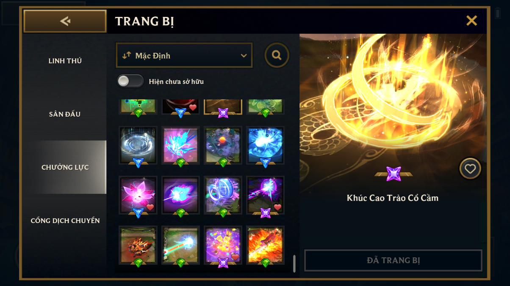Select the pink lotus flower boom thumbnail
This screenshot has width=510, height=286.
tap(138, 195)
